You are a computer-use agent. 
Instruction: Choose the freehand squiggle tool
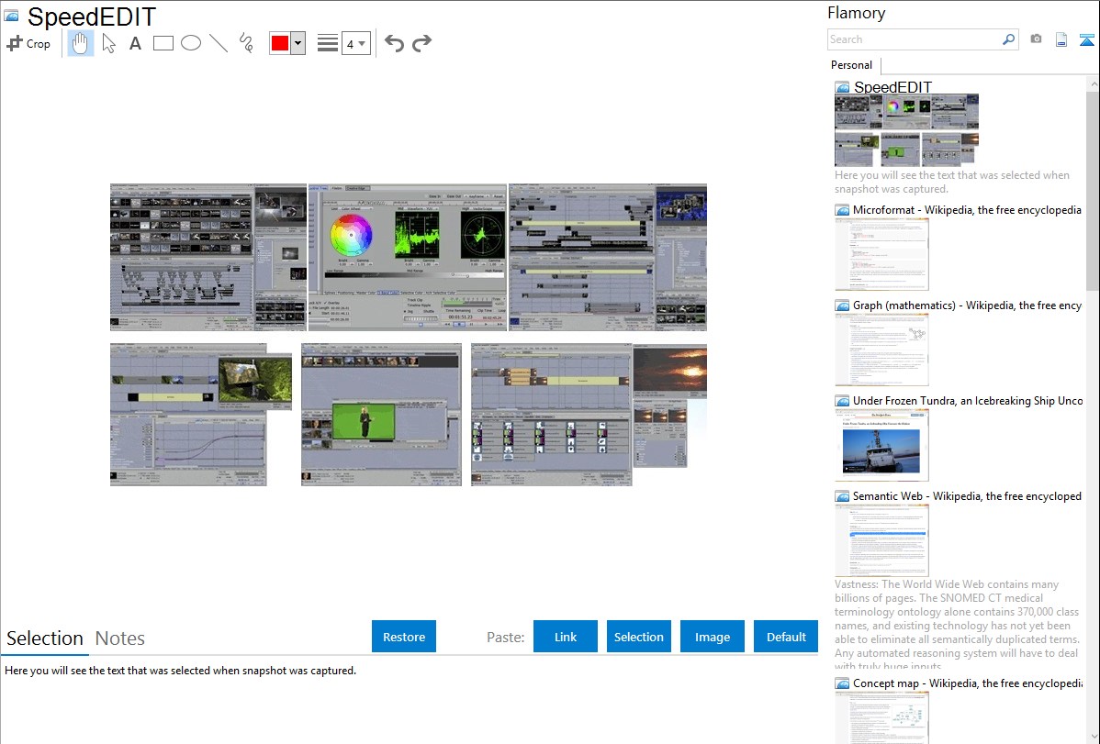click(x=246, y=43)
